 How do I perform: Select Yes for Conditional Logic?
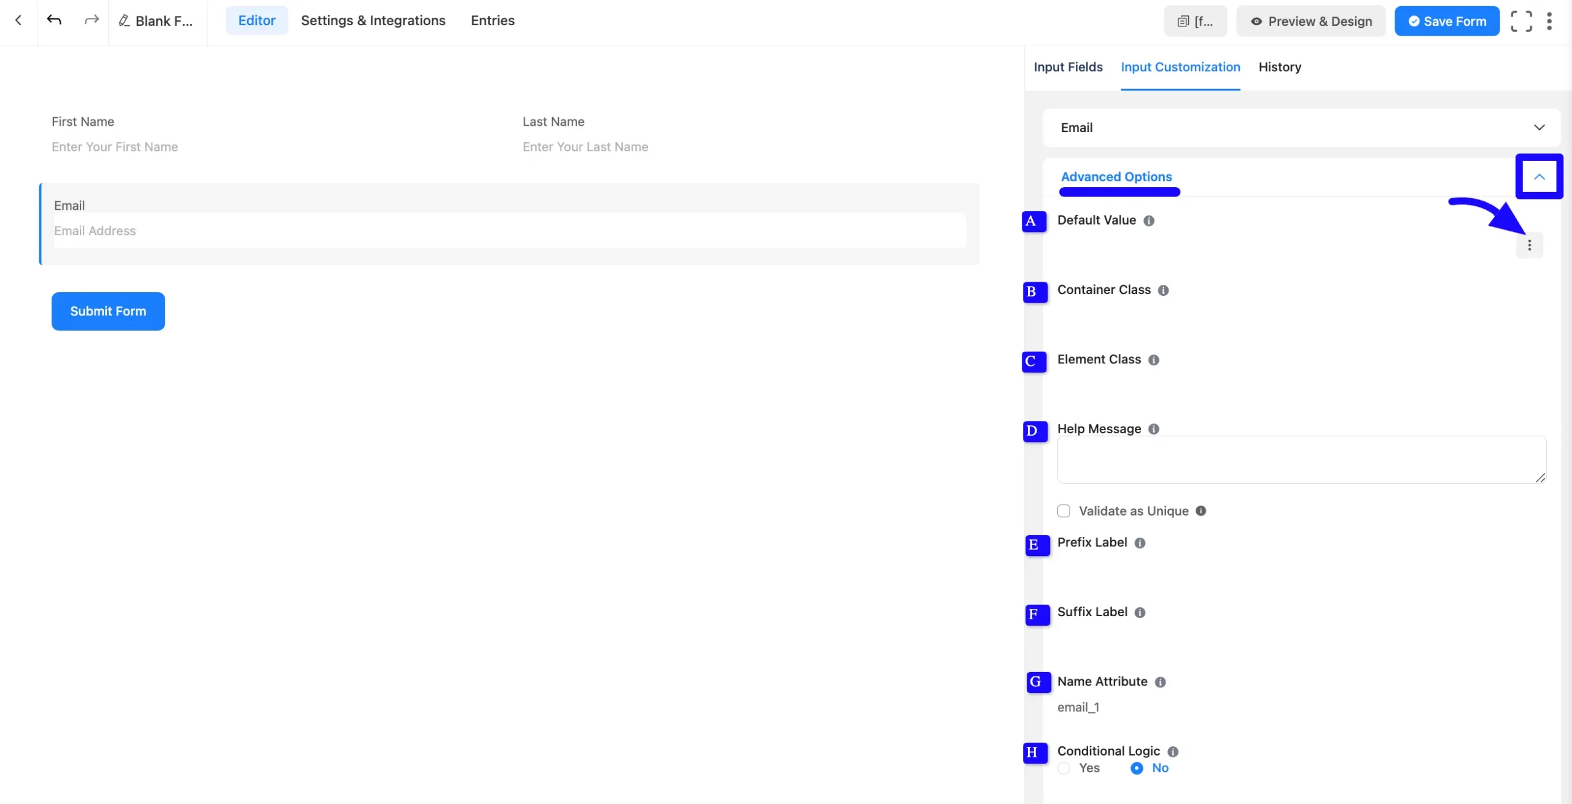click(1064, 768)
